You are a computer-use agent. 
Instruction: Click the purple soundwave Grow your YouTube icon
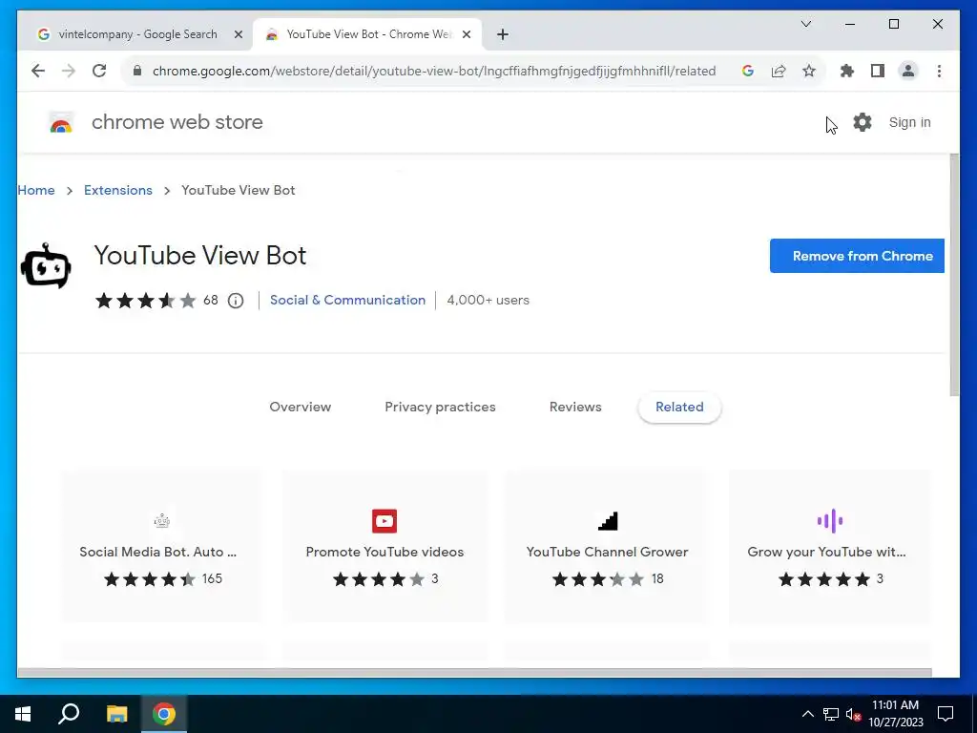[830, 520]
